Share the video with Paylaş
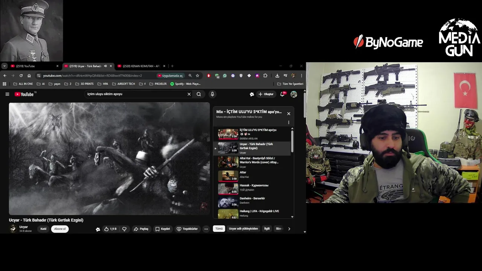 click(x=141, y=229)
